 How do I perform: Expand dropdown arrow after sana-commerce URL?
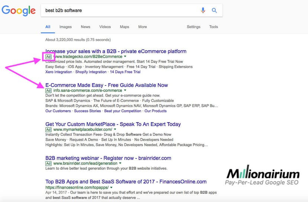pos(125,91)
